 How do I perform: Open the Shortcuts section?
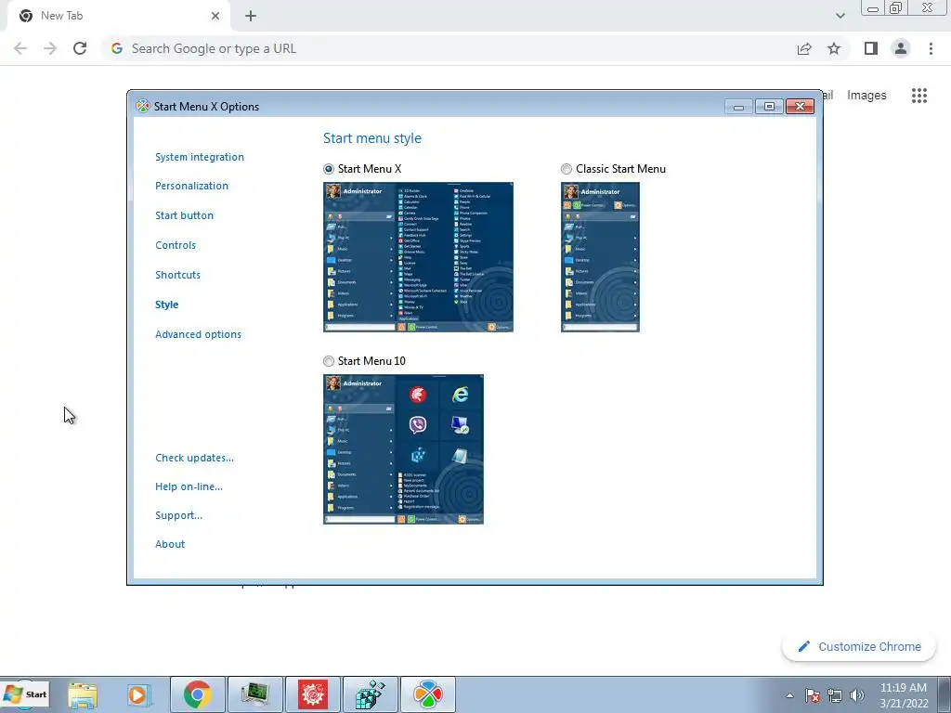[177, 275]
